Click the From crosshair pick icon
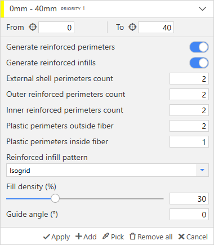The image size is (214, 245). click(33, 28)
